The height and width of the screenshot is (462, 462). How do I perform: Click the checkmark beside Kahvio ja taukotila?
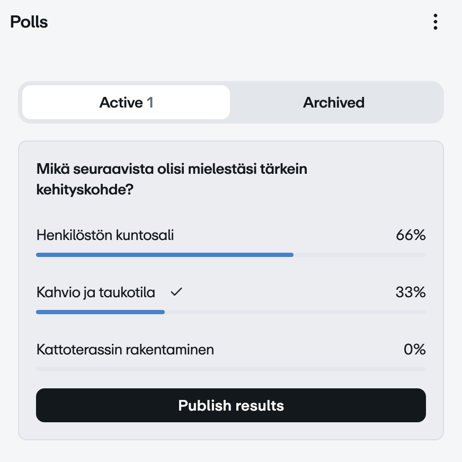point(176,292)
